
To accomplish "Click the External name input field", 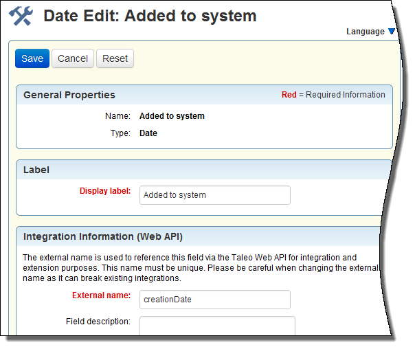I will point(215,300).
